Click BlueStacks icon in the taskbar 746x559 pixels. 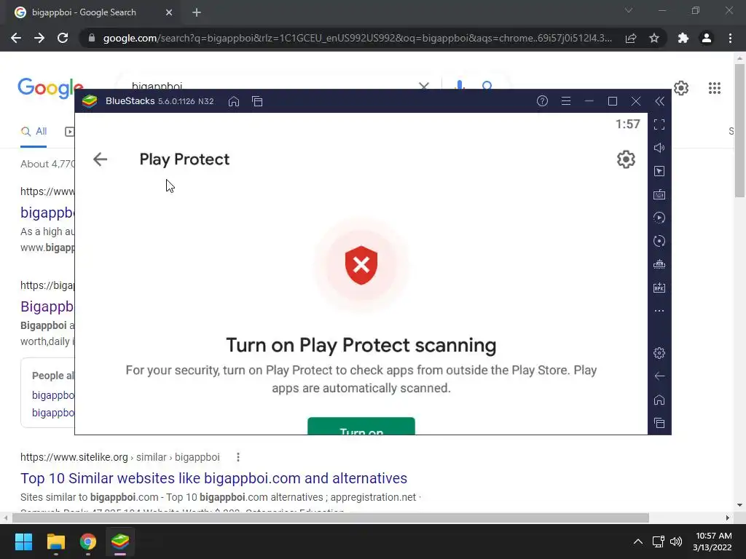tap(120, 542)
